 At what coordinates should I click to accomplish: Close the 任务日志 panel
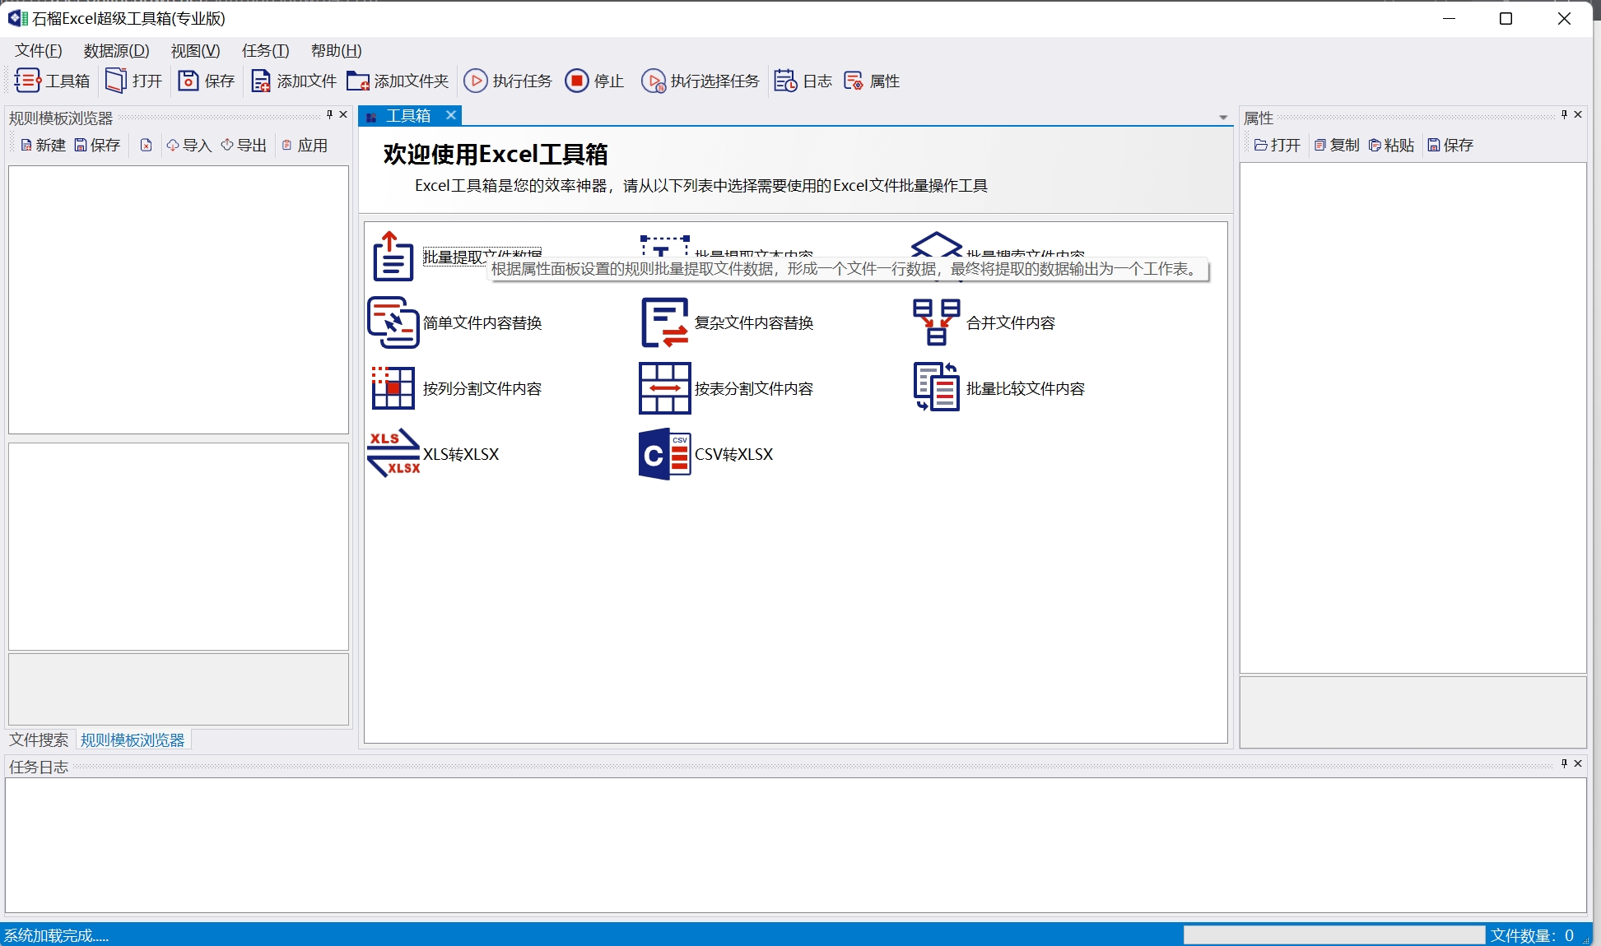tap(1578, 763)
